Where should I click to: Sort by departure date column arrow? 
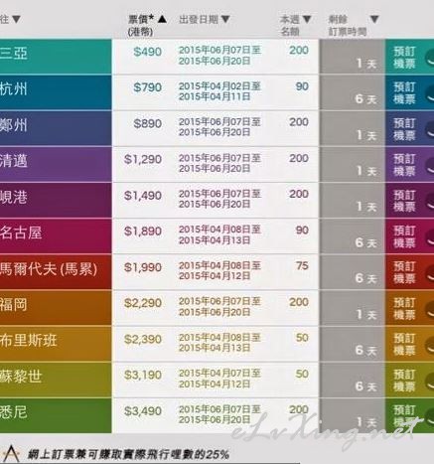(225, 19)
